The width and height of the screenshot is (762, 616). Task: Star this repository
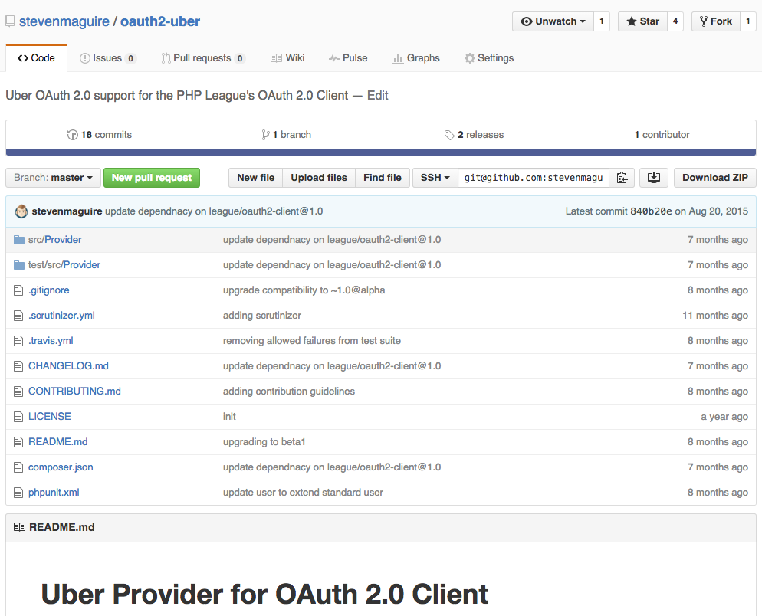coord(642,21)
